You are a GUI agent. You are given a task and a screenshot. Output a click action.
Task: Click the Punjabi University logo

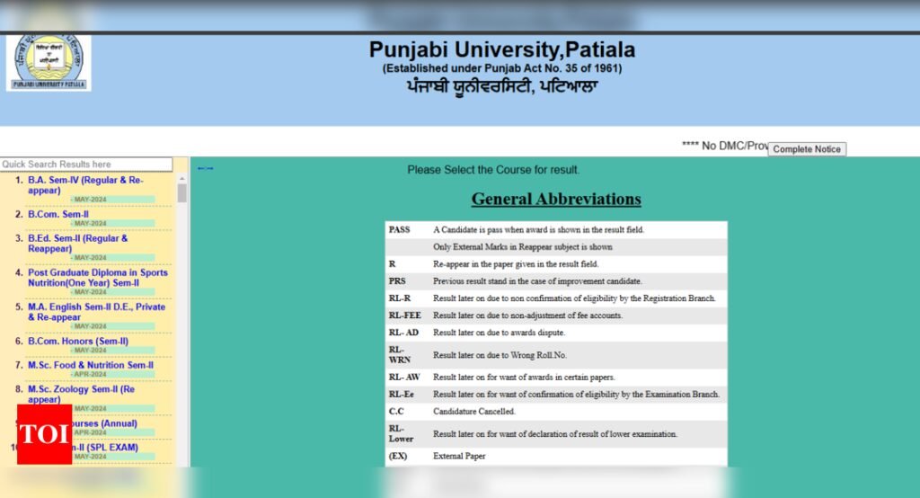pos(49,62)
